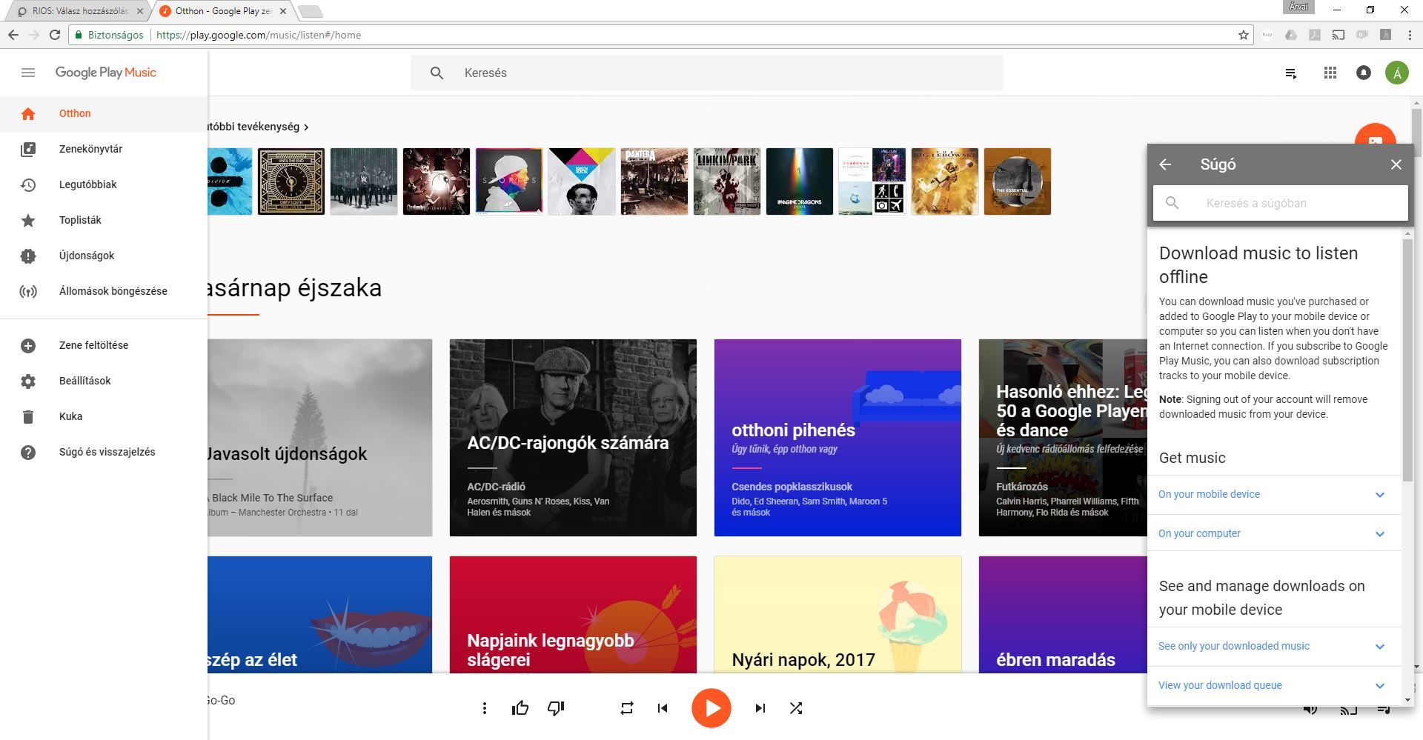The height and width of the screenshot is (740, 1423).
Task: Browse Állomások böngészése stations
Action: [x=104, y=291]
